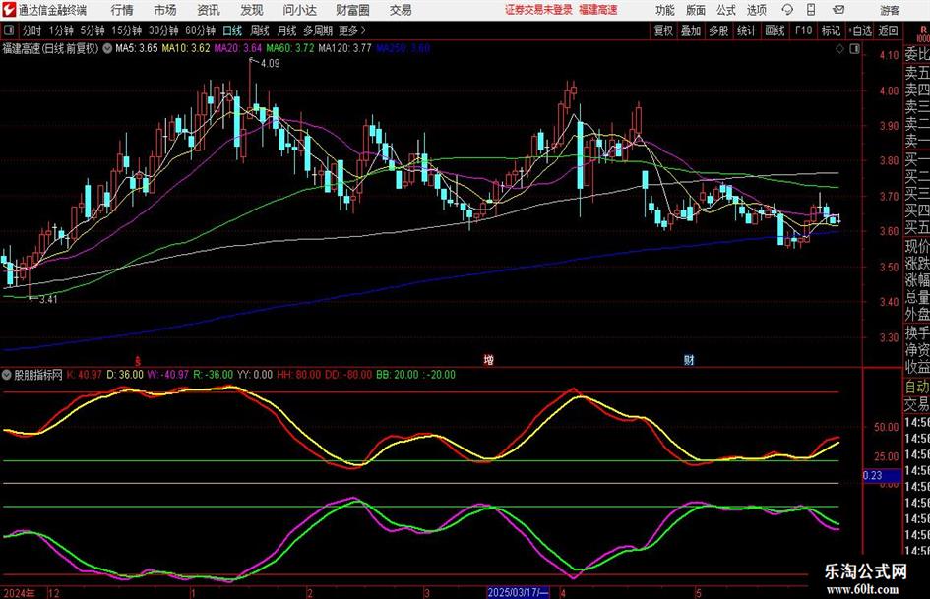Click the 标记 mark button
This screenshot has height=599, width=930.
point(831,30)
